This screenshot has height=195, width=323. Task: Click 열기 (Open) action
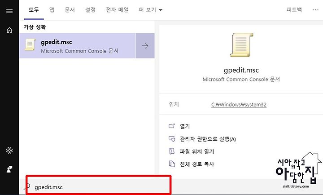(185, 126)
